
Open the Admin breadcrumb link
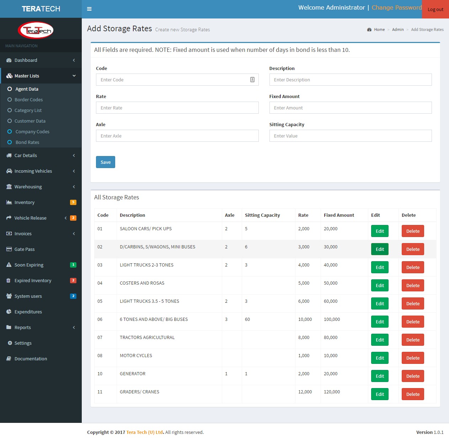pos(398,29)
